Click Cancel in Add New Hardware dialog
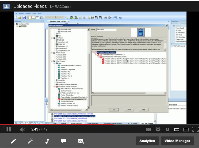The width and height of the screenshot is (199, 148). [129, 110]
